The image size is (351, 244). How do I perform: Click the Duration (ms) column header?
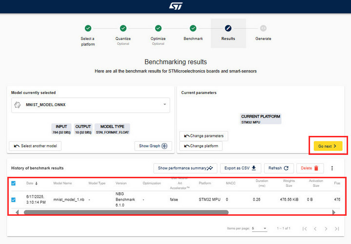(262, 183)
